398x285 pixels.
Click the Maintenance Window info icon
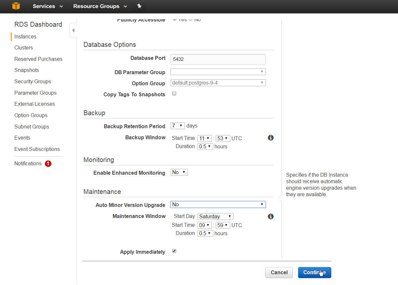(x=270, y=216)
